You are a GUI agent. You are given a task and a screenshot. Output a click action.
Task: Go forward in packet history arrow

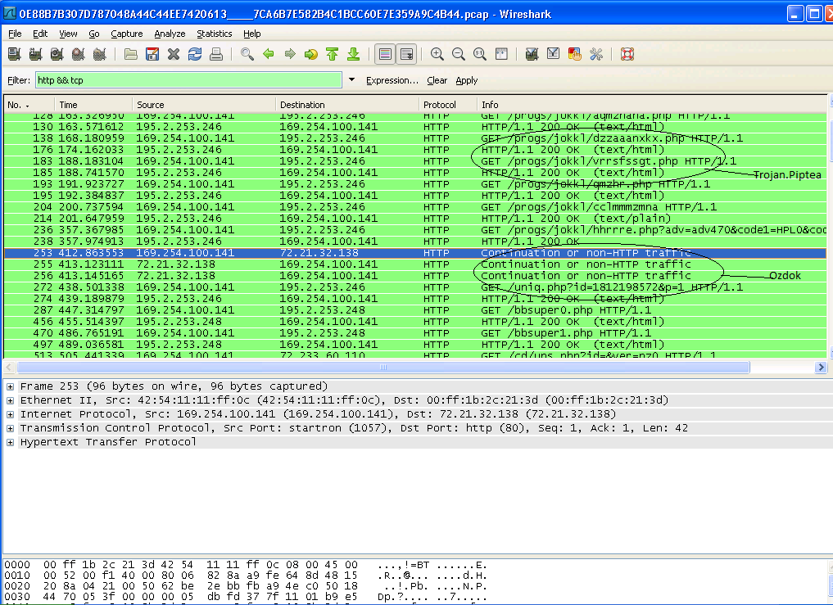coord(289,54)
